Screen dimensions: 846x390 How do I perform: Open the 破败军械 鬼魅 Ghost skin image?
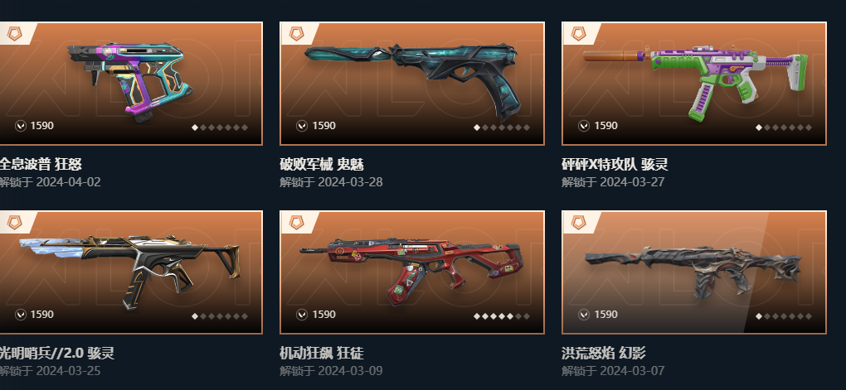coord(413,81)
